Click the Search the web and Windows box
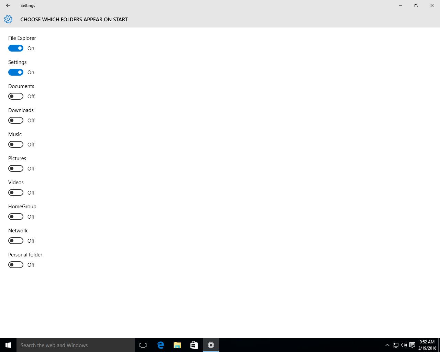The height and width of the screenshot is (352, 440). coord(76,345)
